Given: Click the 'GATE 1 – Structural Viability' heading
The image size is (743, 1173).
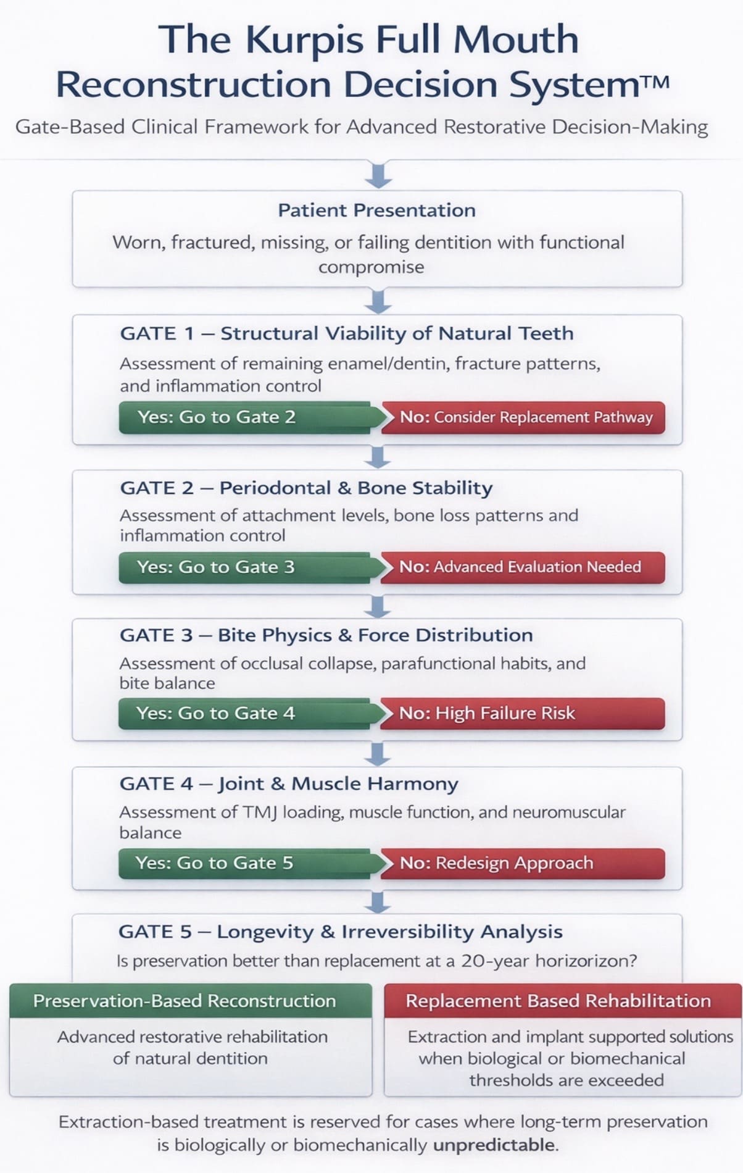Looking at the screenshot, I should [346, 333].
